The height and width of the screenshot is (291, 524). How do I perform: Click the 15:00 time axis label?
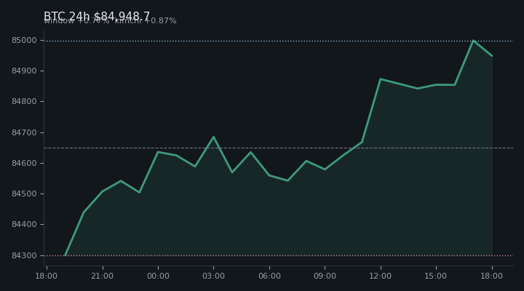[436, 276]
